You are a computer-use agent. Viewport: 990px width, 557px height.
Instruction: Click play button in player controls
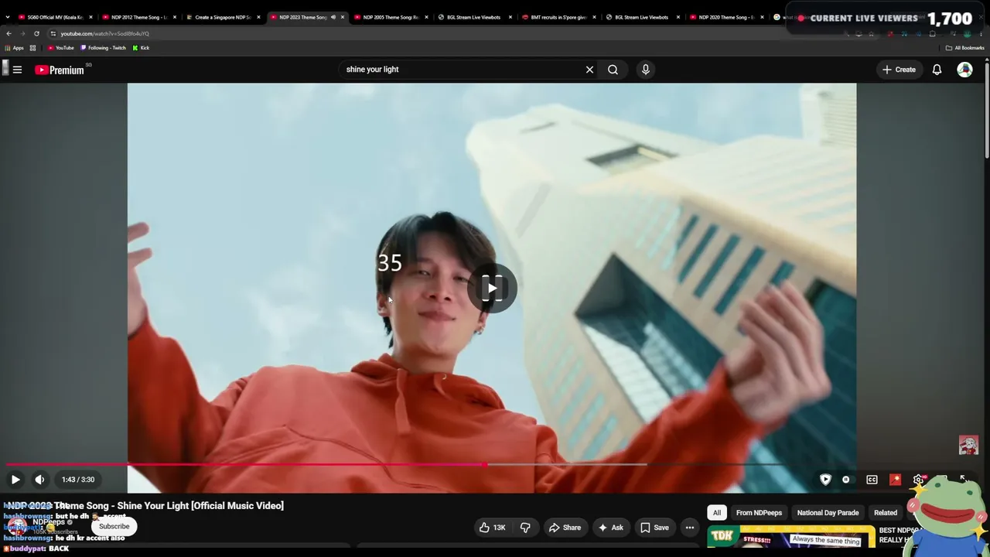tap(15, 480)
